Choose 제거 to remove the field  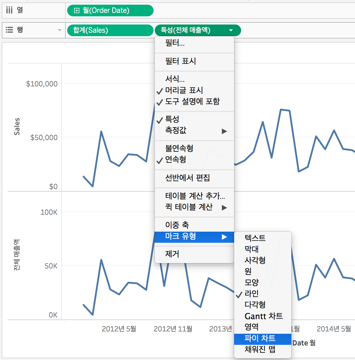[x=194, y=254]
